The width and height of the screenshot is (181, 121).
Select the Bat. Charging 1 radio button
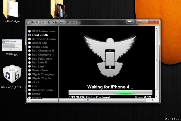pyautogui.click(x=29, y=55)
